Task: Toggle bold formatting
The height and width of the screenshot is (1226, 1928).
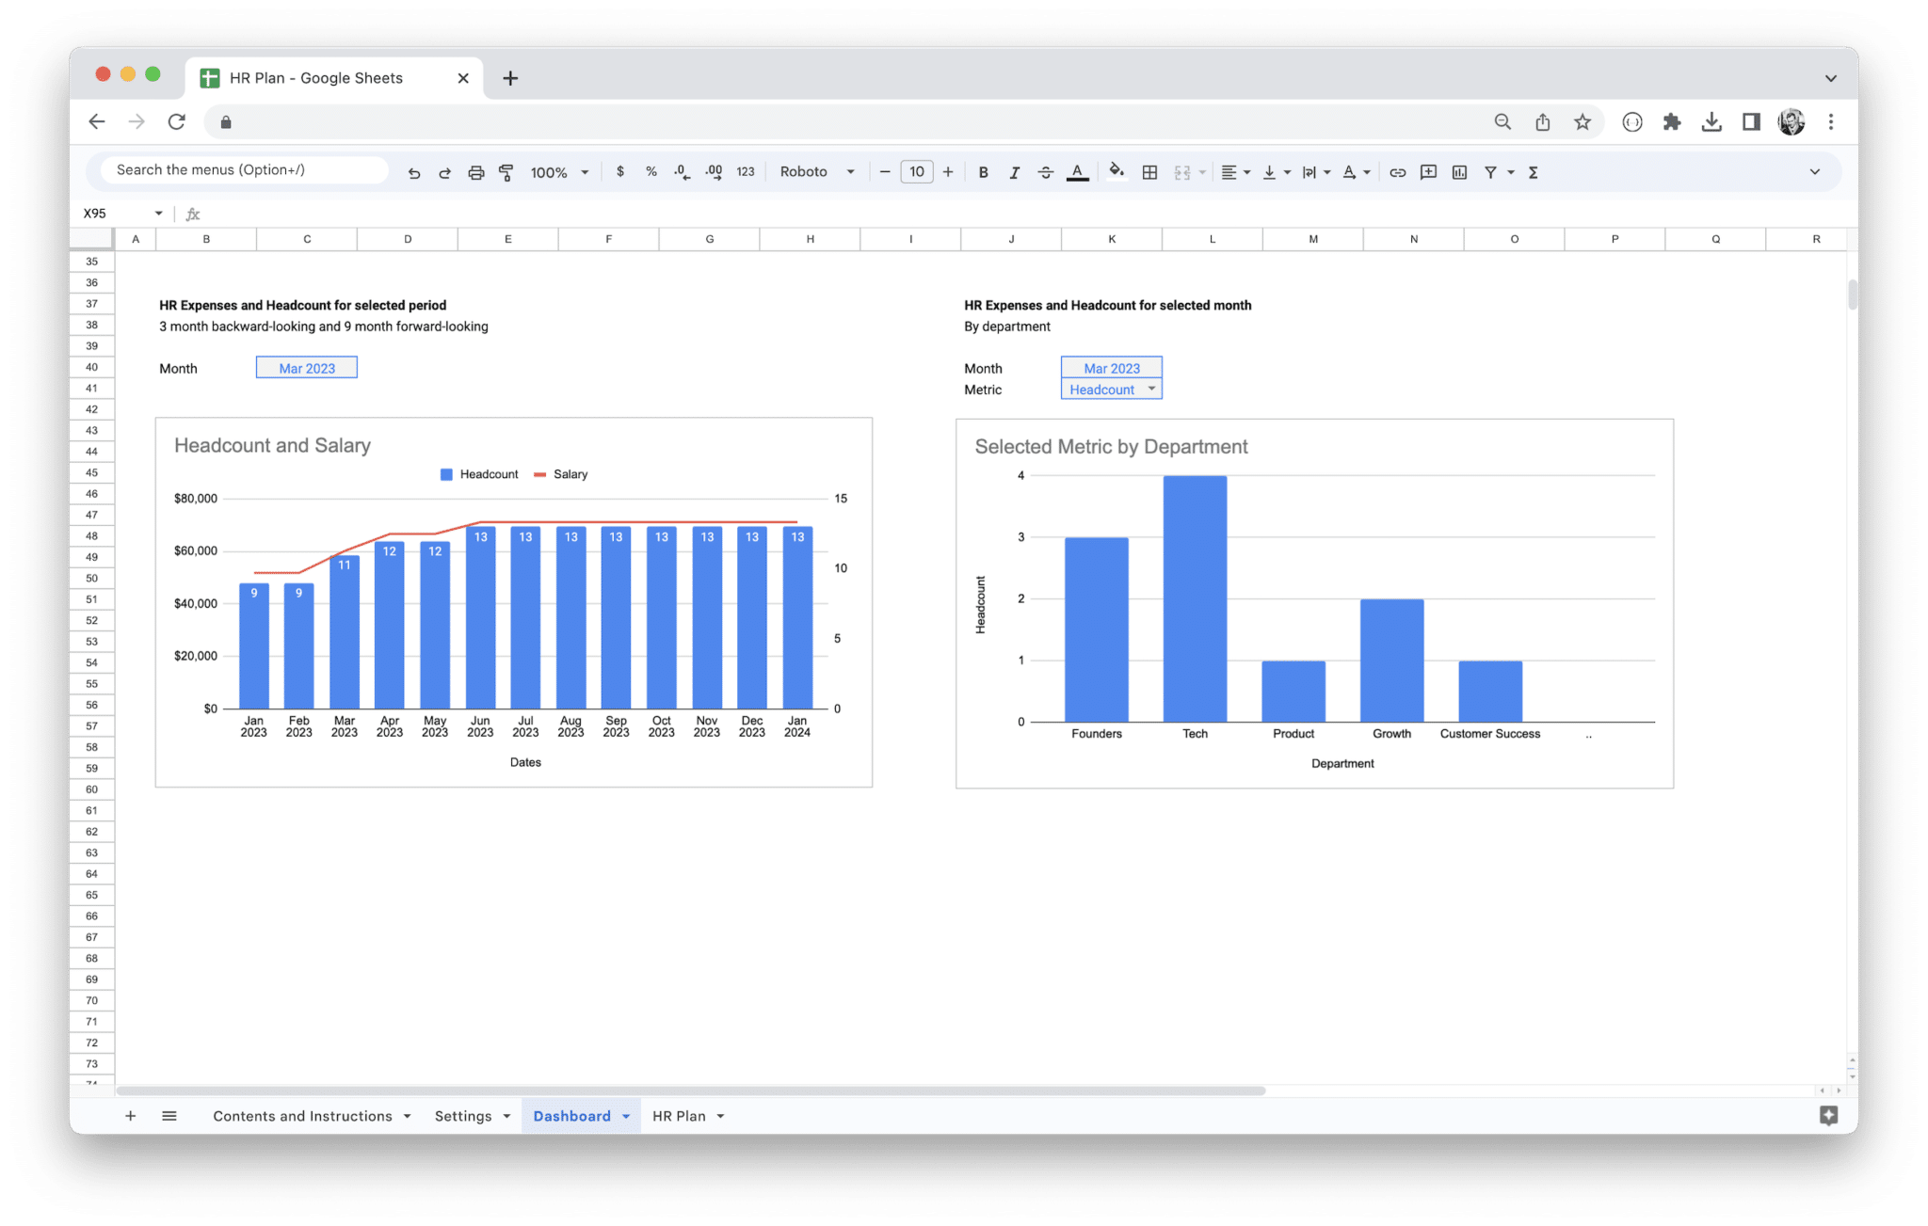Action: pyautogui.click(x=983, y=171)
